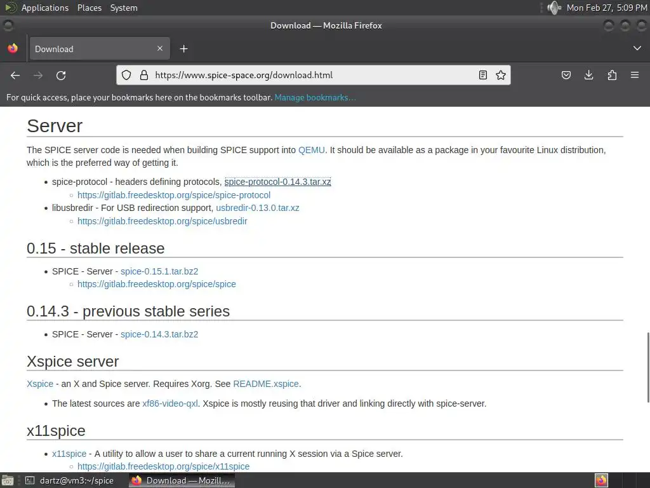Show desktop from bottom panel icon
This screenshot has height=488, width=650.
8,480
